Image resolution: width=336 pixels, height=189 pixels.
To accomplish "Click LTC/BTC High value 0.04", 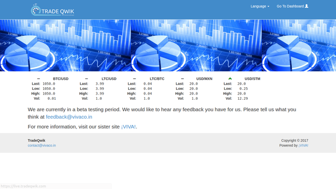I will [x=148, y=93].
